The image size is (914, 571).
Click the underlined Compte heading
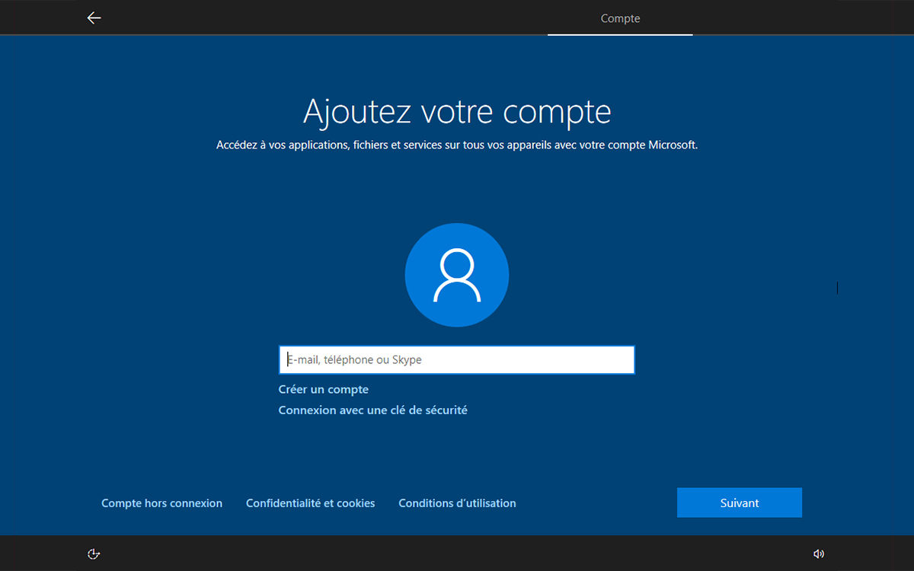pyautogui.click(x=619, y=18)
